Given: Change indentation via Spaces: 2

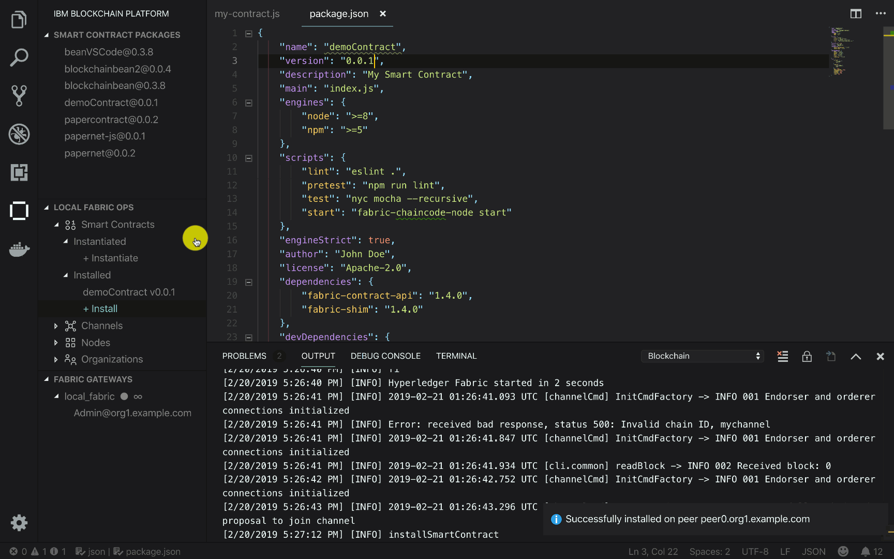Looking at the screenshot, I should pyautogui.click(x=709, y=551).
